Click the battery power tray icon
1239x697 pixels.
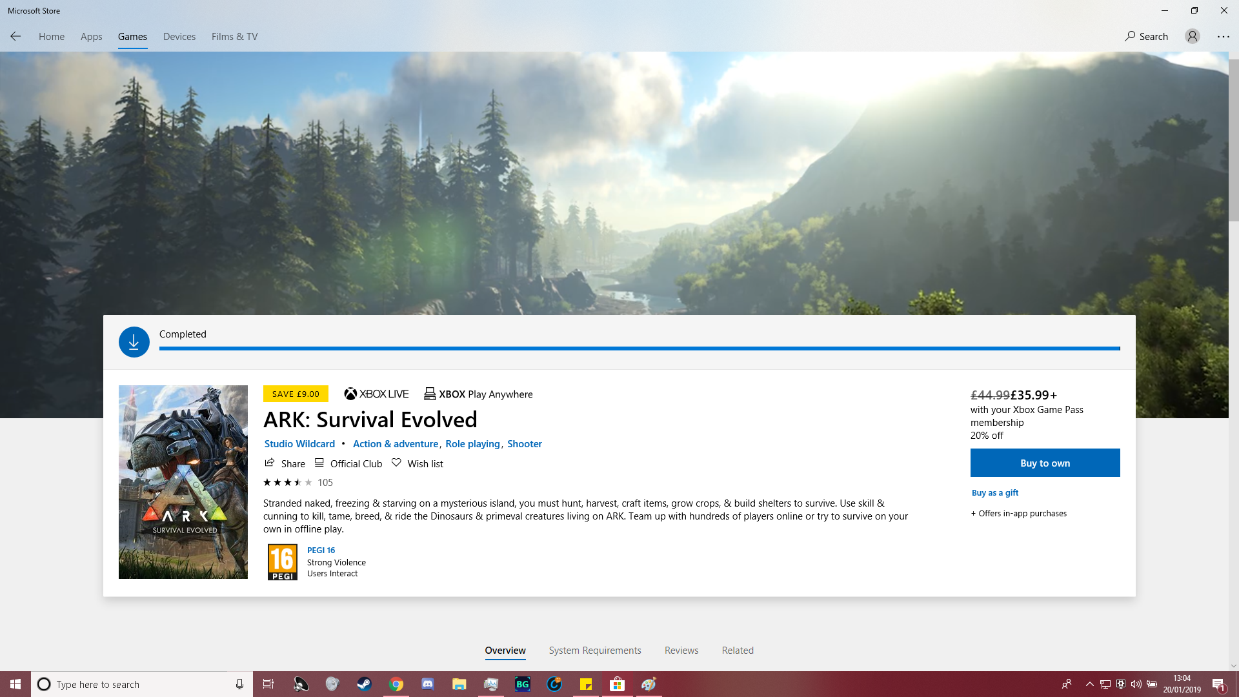pos(1152,684)
